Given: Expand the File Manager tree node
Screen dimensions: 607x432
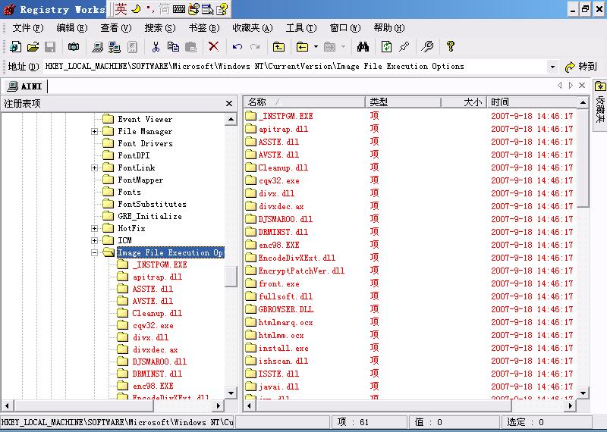Looking at the screenshot, I should coord(95,131).
